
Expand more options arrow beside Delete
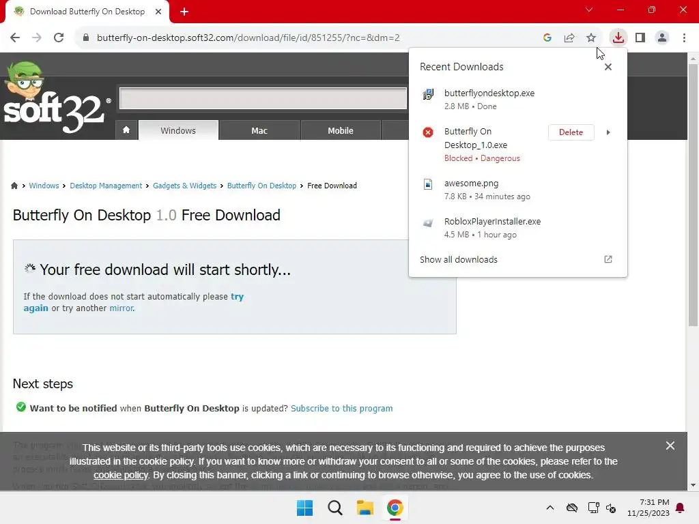click(x=608, y=132)
